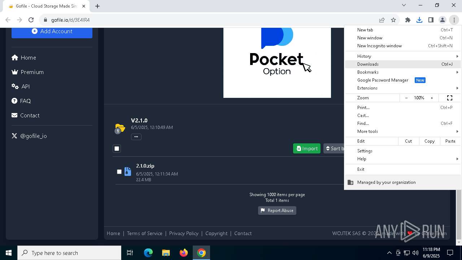Open the Sort by dropdown
Viewport: 462px width, 260px height.
pyautogui.click(x=334, y=148)
